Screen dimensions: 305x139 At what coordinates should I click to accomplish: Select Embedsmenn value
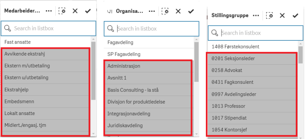pyautogui.click(x=46, y=101)
